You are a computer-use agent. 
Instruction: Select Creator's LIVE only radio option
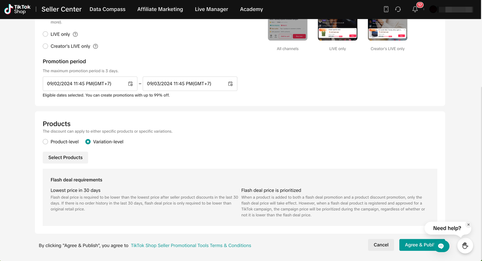pos(46,46)
